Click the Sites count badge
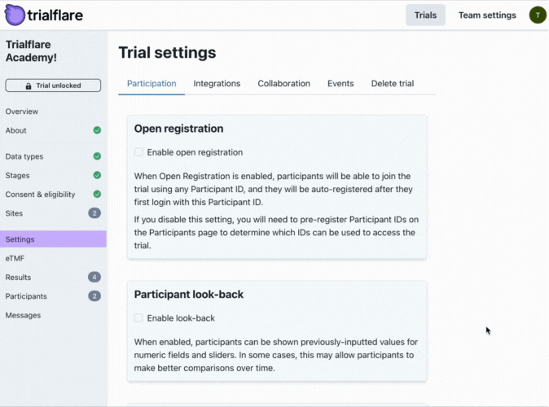 (x=94, y=213)
